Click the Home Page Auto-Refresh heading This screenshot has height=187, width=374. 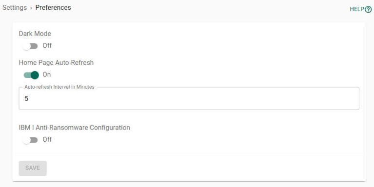click(56, 63)
